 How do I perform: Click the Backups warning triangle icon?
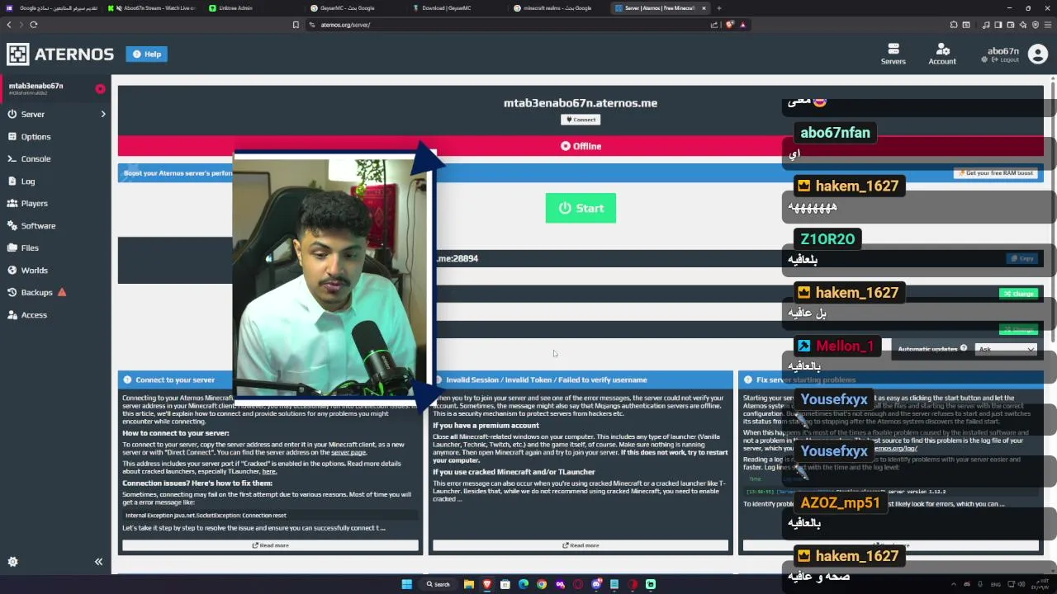[62, 292]
